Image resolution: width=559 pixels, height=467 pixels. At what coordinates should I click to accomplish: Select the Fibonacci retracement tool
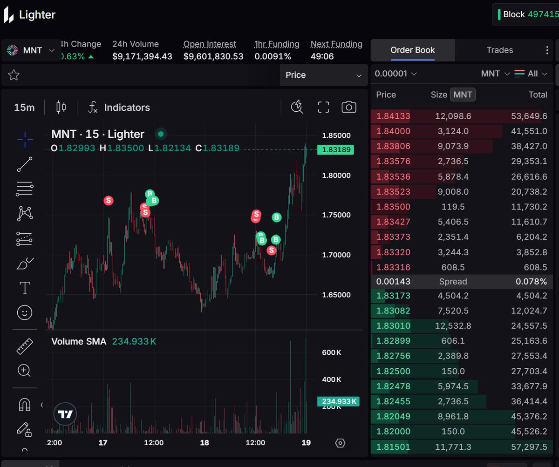click(25, 189)
